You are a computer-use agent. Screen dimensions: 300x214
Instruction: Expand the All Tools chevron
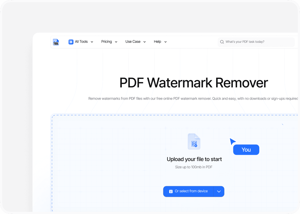click(92, 42)
